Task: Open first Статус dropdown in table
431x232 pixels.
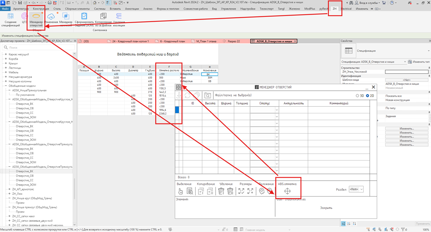Action: click(277, 110)
